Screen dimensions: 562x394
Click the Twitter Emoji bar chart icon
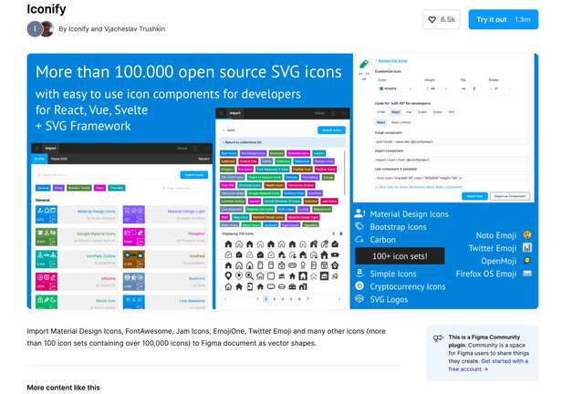coord(527,247)
